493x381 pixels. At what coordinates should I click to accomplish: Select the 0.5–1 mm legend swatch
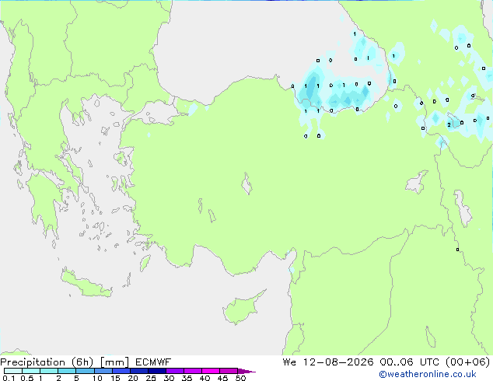coord(31,371)
